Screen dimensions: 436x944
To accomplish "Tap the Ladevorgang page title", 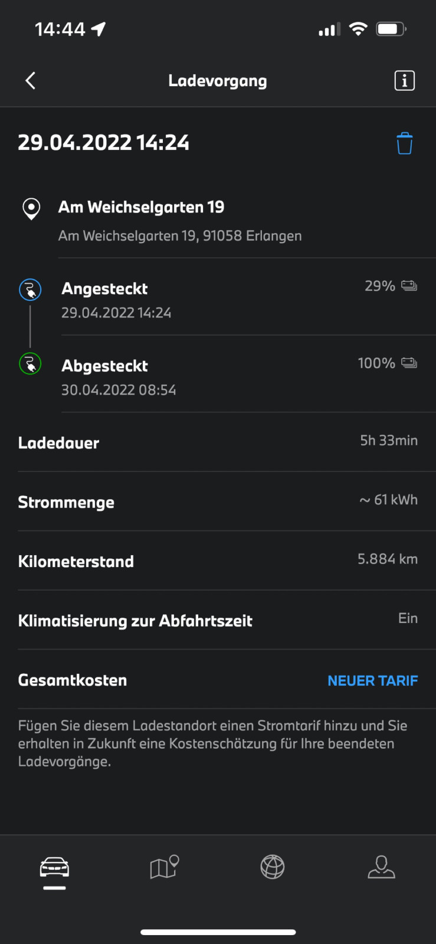I will point(218,81).
